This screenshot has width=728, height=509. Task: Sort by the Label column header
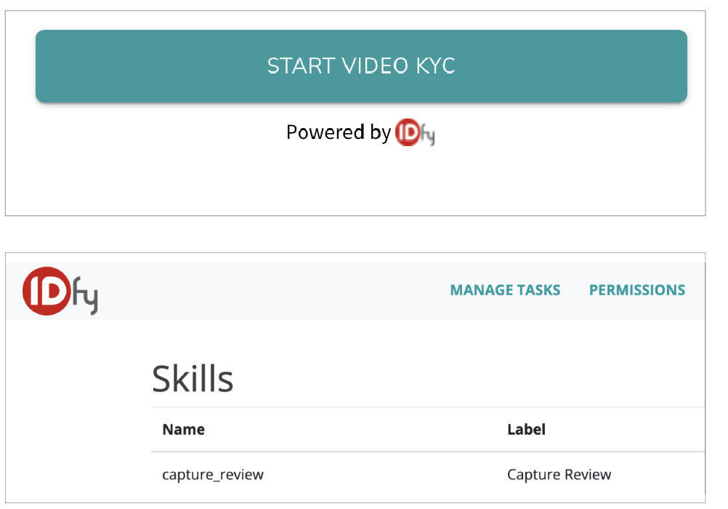tap(526, 430)
